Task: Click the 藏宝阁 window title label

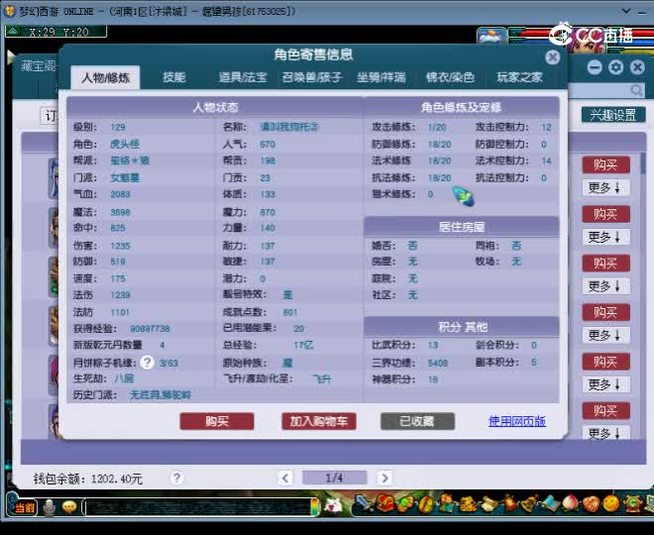Action: [39, 66]
